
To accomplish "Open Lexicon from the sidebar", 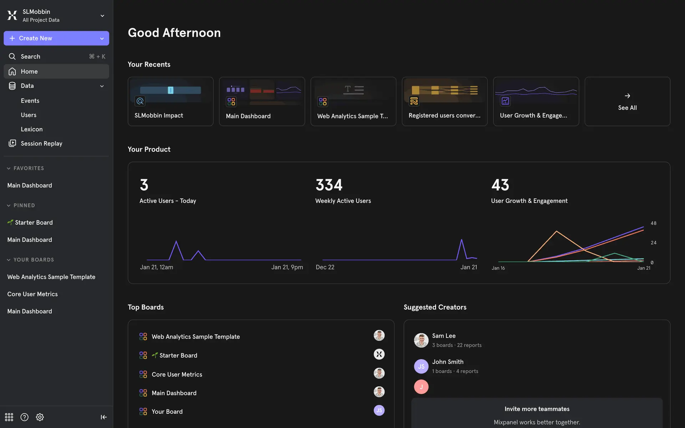I will pyautogui.click(x=31, y=129).
